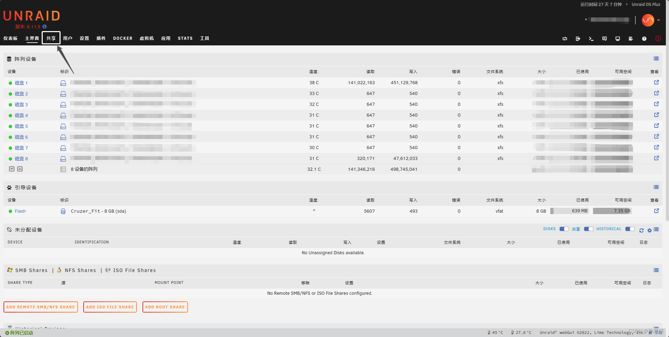Toggle the HISTORICAL switch off
The image size is (669, 337).
tap(629, 229)
